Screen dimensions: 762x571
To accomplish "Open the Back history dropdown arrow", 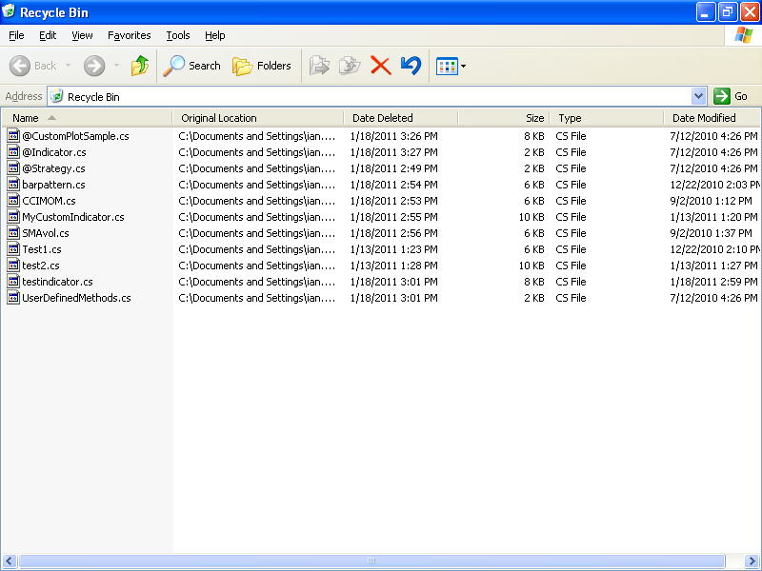I will (x=68, y=66).
